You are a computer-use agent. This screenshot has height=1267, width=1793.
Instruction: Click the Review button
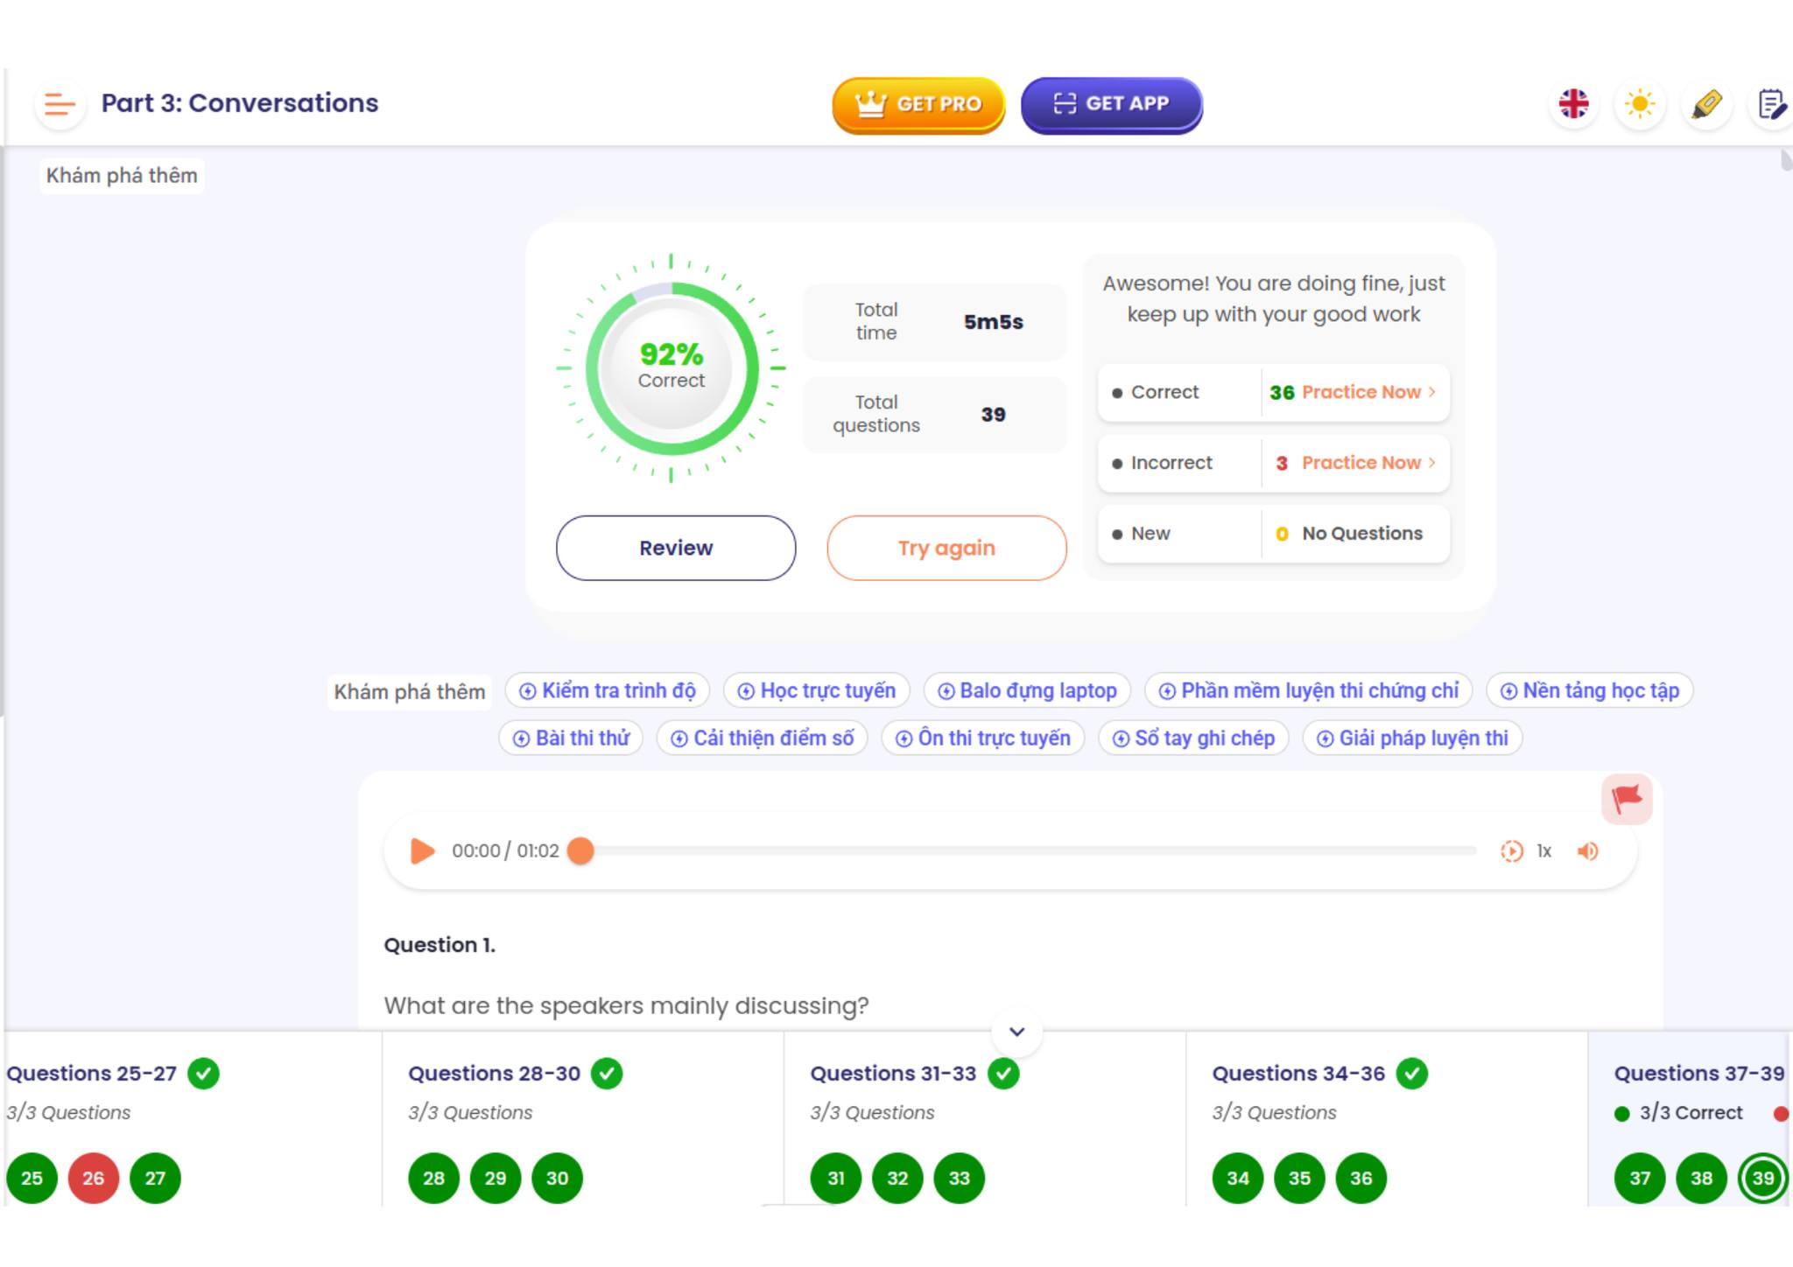click(676, 548)
